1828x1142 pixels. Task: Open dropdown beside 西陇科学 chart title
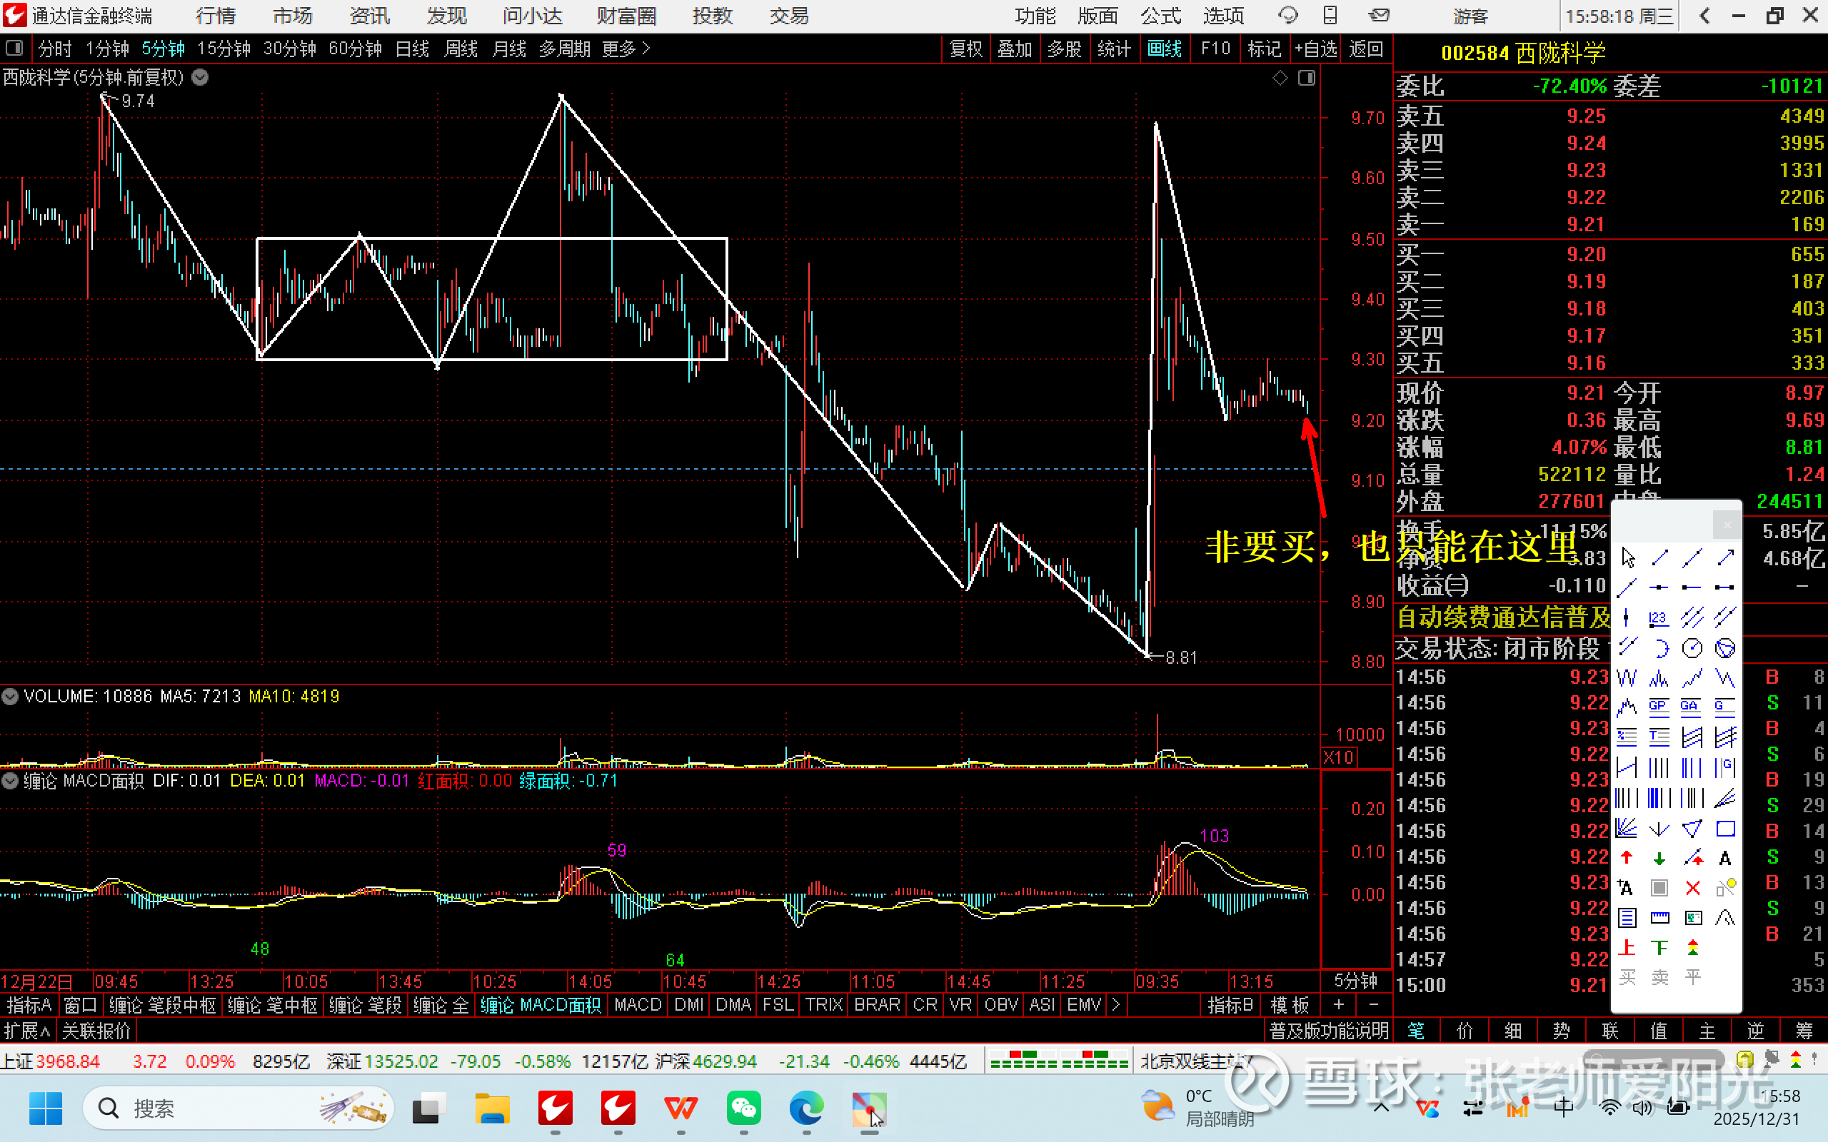tap(200, 77)
